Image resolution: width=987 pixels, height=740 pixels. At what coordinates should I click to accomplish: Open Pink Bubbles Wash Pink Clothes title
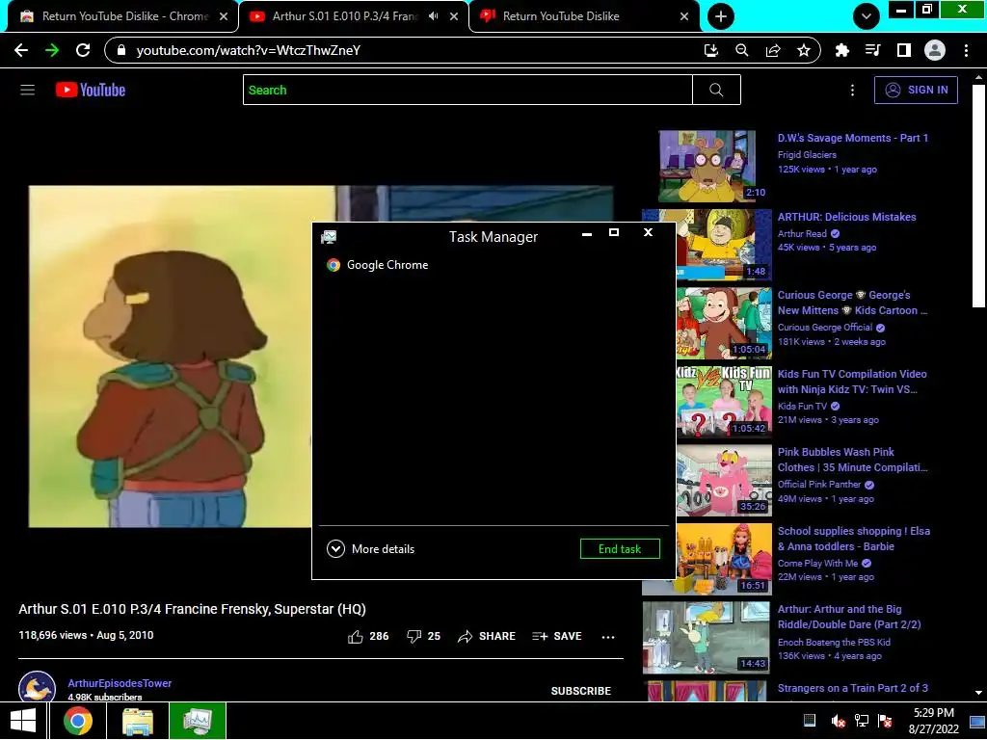click(x=852, y=460)
